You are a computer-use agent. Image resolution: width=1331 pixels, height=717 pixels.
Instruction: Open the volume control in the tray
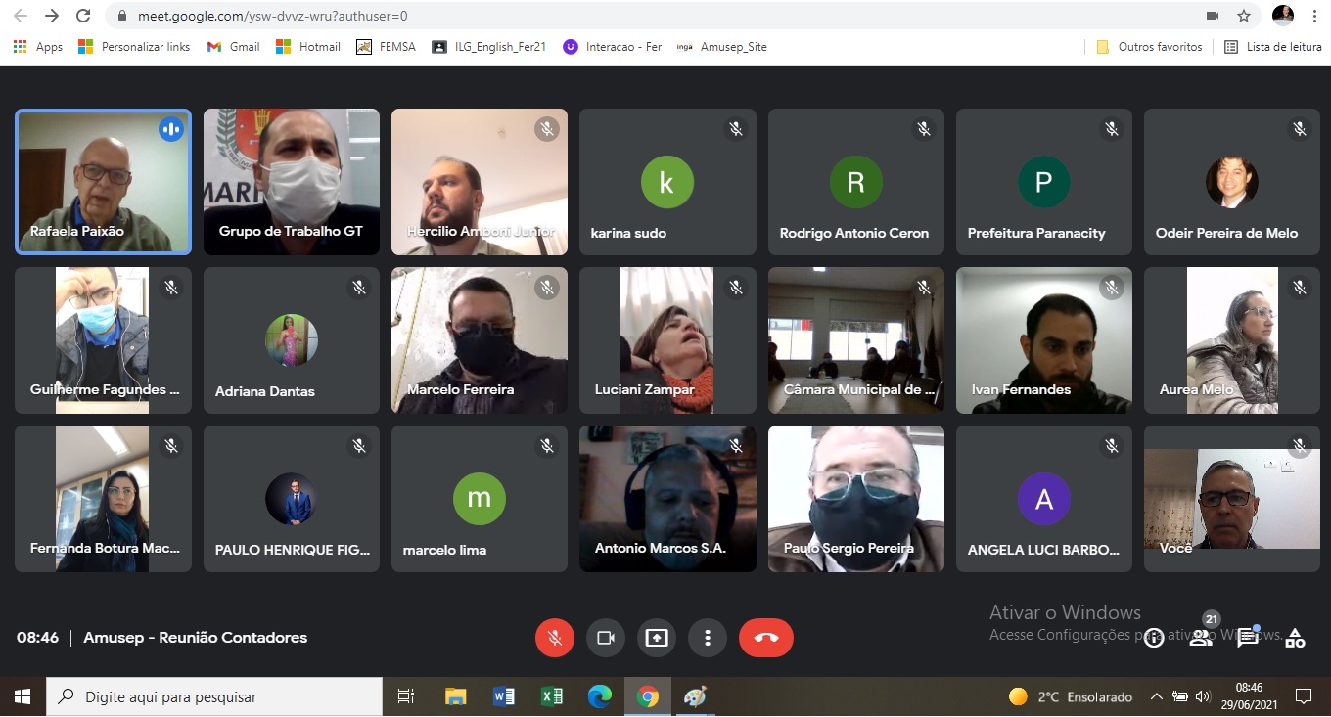click(1203, 696)
